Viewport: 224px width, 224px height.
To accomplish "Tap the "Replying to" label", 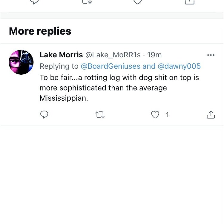I will (x=59, y=66).
